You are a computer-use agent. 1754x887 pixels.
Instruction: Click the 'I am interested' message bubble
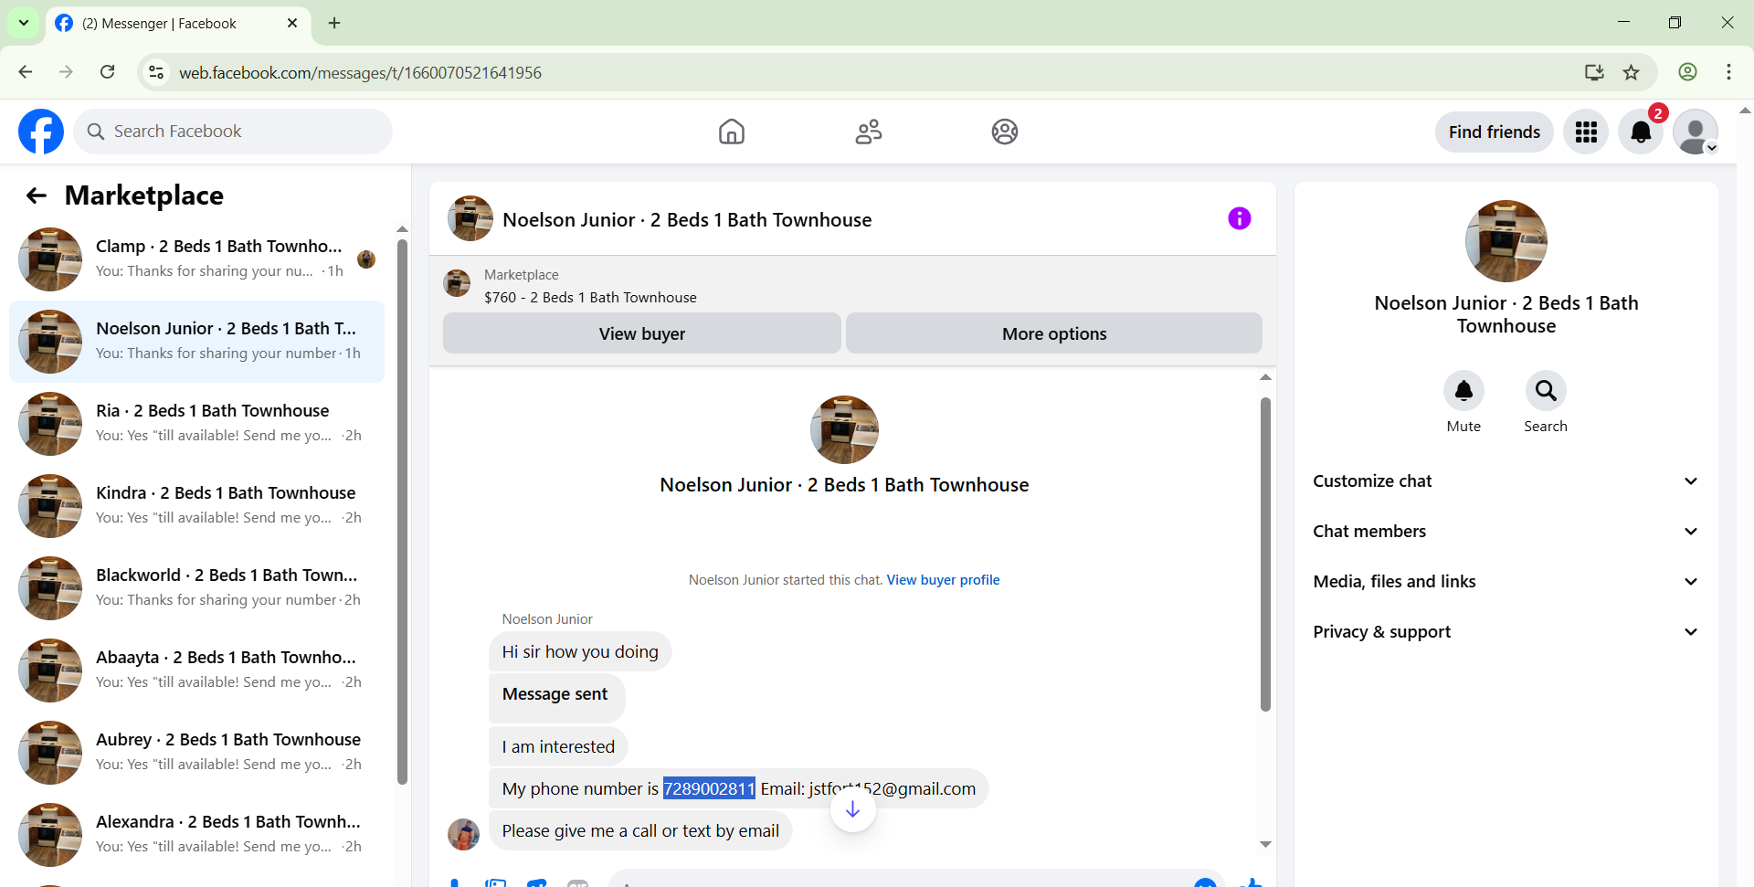(558, 747)
